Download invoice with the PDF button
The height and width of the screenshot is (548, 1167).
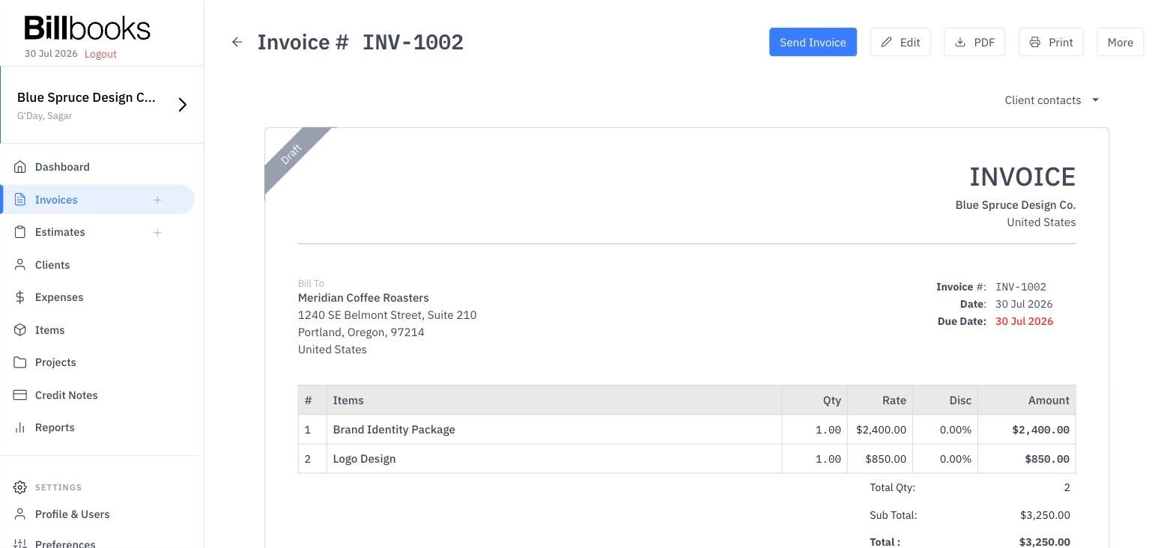tap(974, 43)
